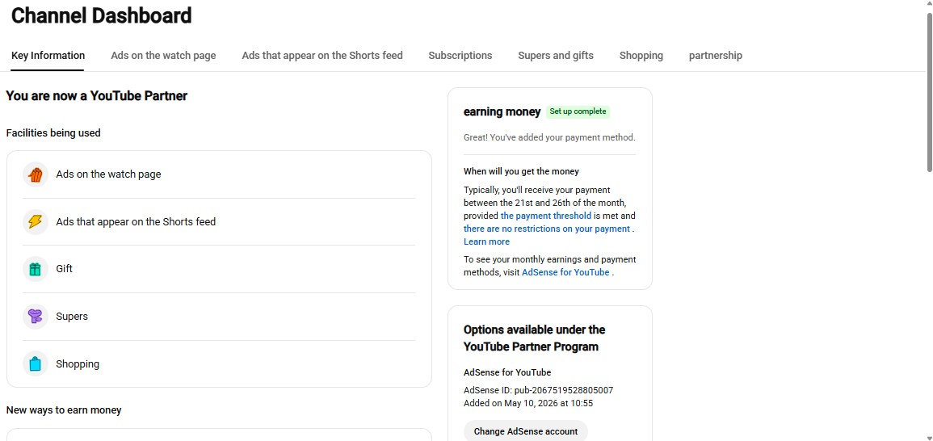Open Ads that appear on the Shorts feed tab
Screen dimensions: 933x441
[x=322, y=56]
